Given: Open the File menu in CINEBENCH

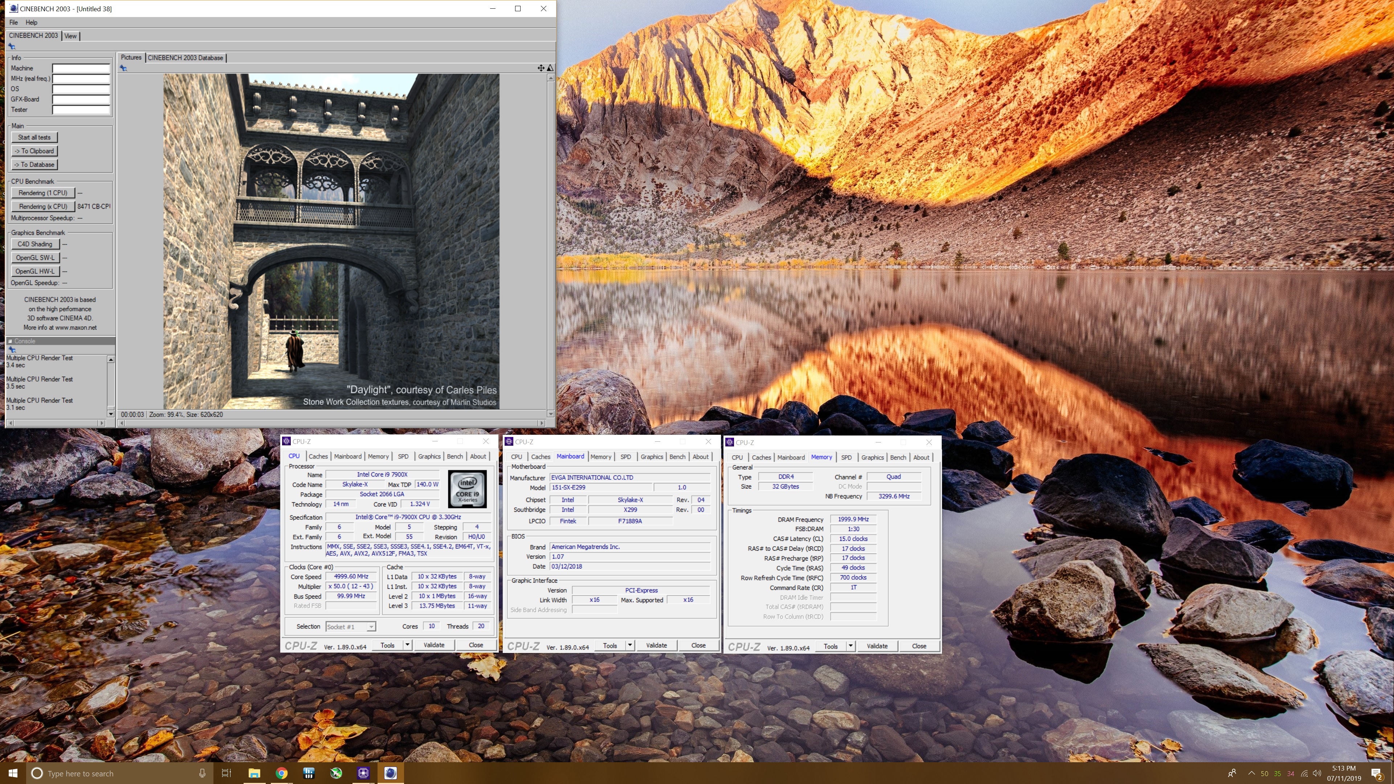Looking at the screenshot, I should point(13,22).
